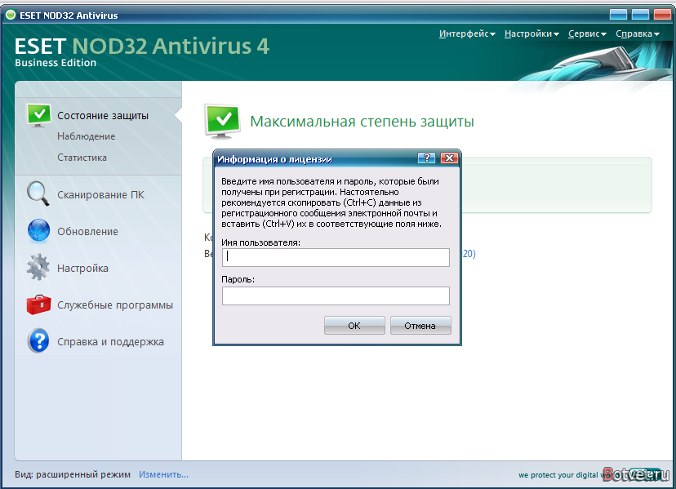Screen dimensions: 676x489
Task: Click the blue globe update icon
Action: (39, 230)
